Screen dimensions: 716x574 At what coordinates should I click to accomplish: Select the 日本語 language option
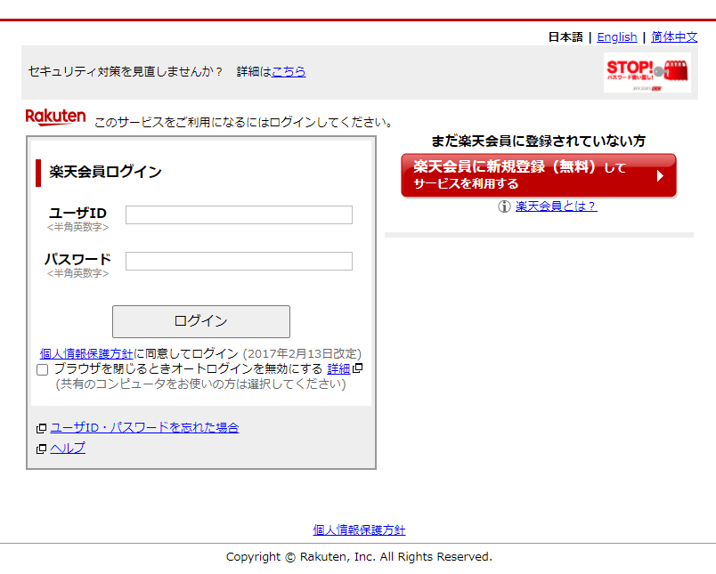[x=565, y=37]
